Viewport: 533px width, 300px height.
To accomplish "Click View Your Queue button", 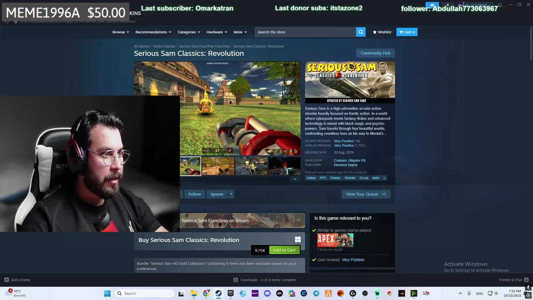I will point(366,194).
